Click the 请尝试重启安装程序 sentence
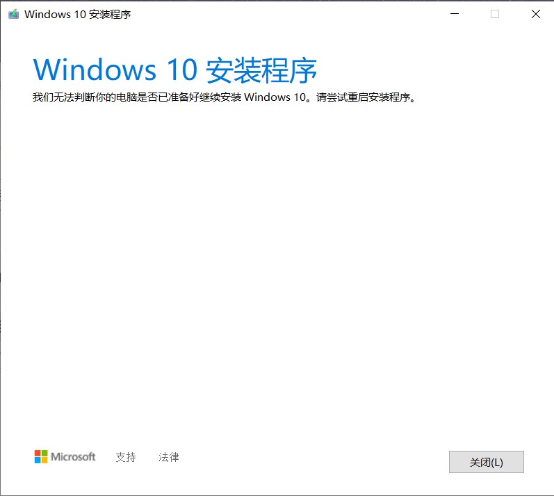The height and width of the screenshot is (496, 554). [366, 97]
